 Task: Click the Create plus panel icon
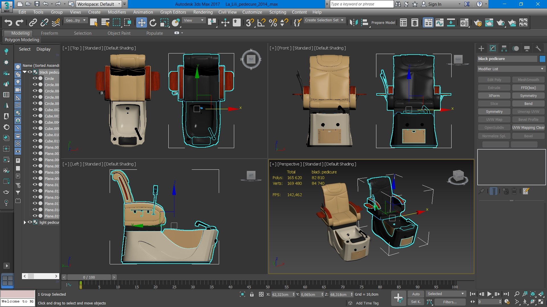(x=481, y=48)
